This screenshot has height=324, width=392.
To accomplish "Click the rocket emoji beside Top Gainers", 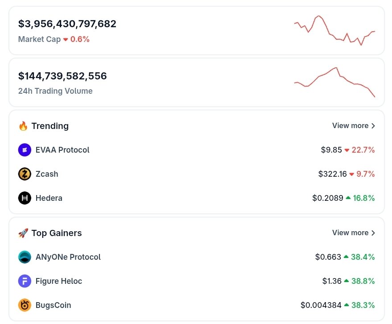I will point(23,233).
